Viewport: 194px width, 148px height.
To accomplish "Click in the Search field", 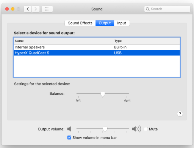I will point(167,9).
